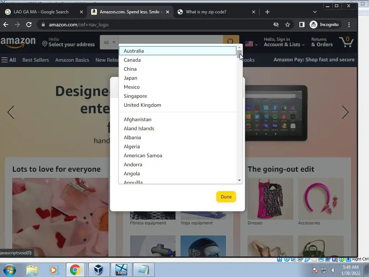The width and height of the screenshot is (369, 277).
Task: Close the LAO GA MA tab
Action: coord(81,12)
